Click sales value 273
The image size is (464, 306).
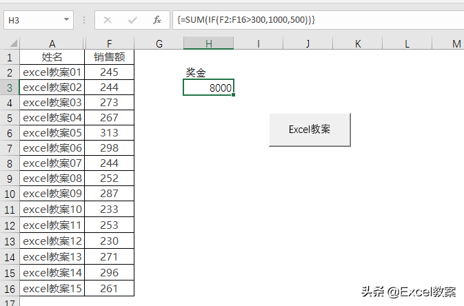click(x=110, y=103)
